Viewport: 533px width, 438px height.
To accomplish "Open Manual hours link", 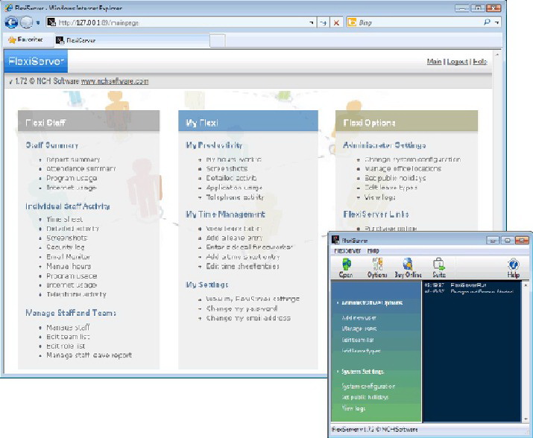I will pyautogui.click(x=69, y=266).
